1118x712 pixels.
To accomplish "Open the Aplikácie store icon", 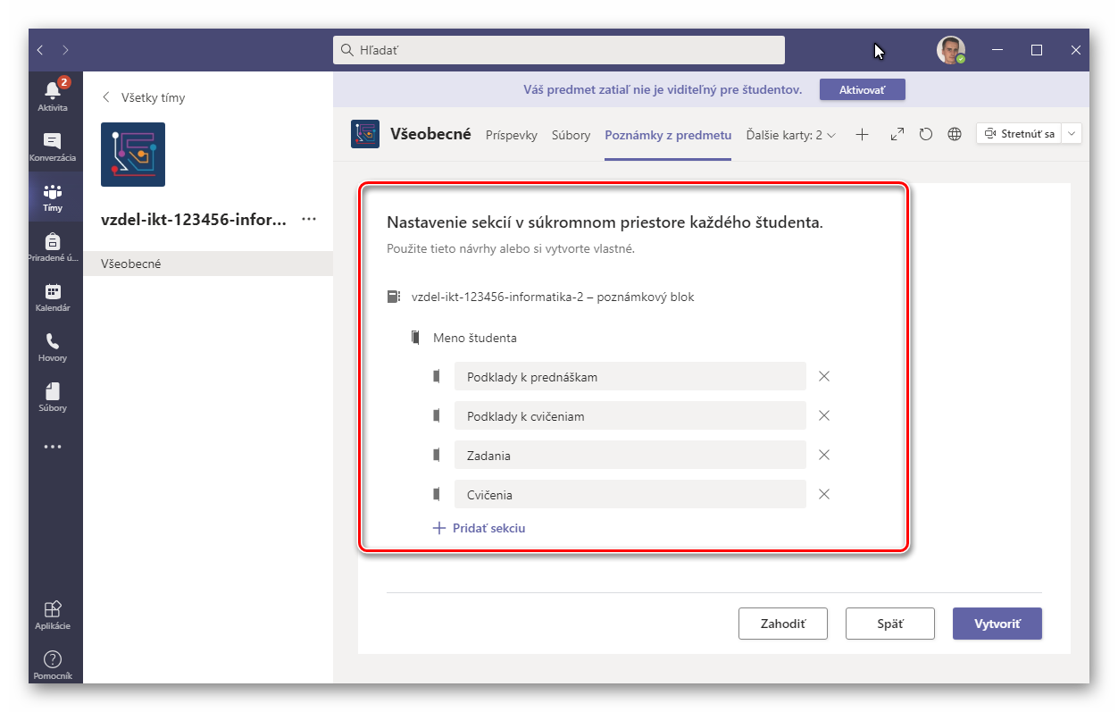I will (x=53, y=614).
